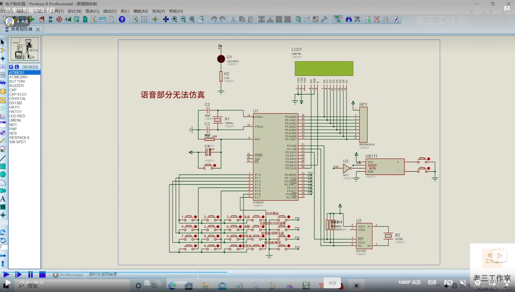Select HX711 in the devices list

click(x=14, y=107)
